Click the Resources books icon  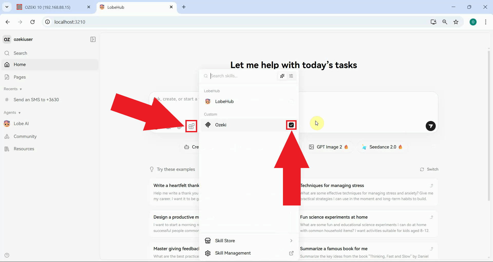tap(7, 149)
